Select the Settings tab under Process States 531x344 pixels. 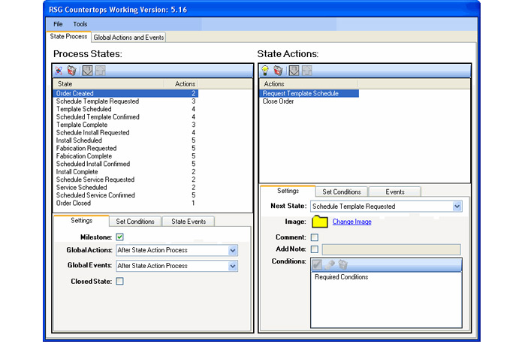(82, 220)
